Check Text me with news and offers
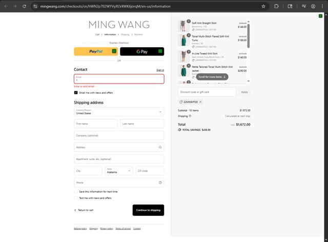Viewport: 328px width, 242px height. [x=76, y=198]
